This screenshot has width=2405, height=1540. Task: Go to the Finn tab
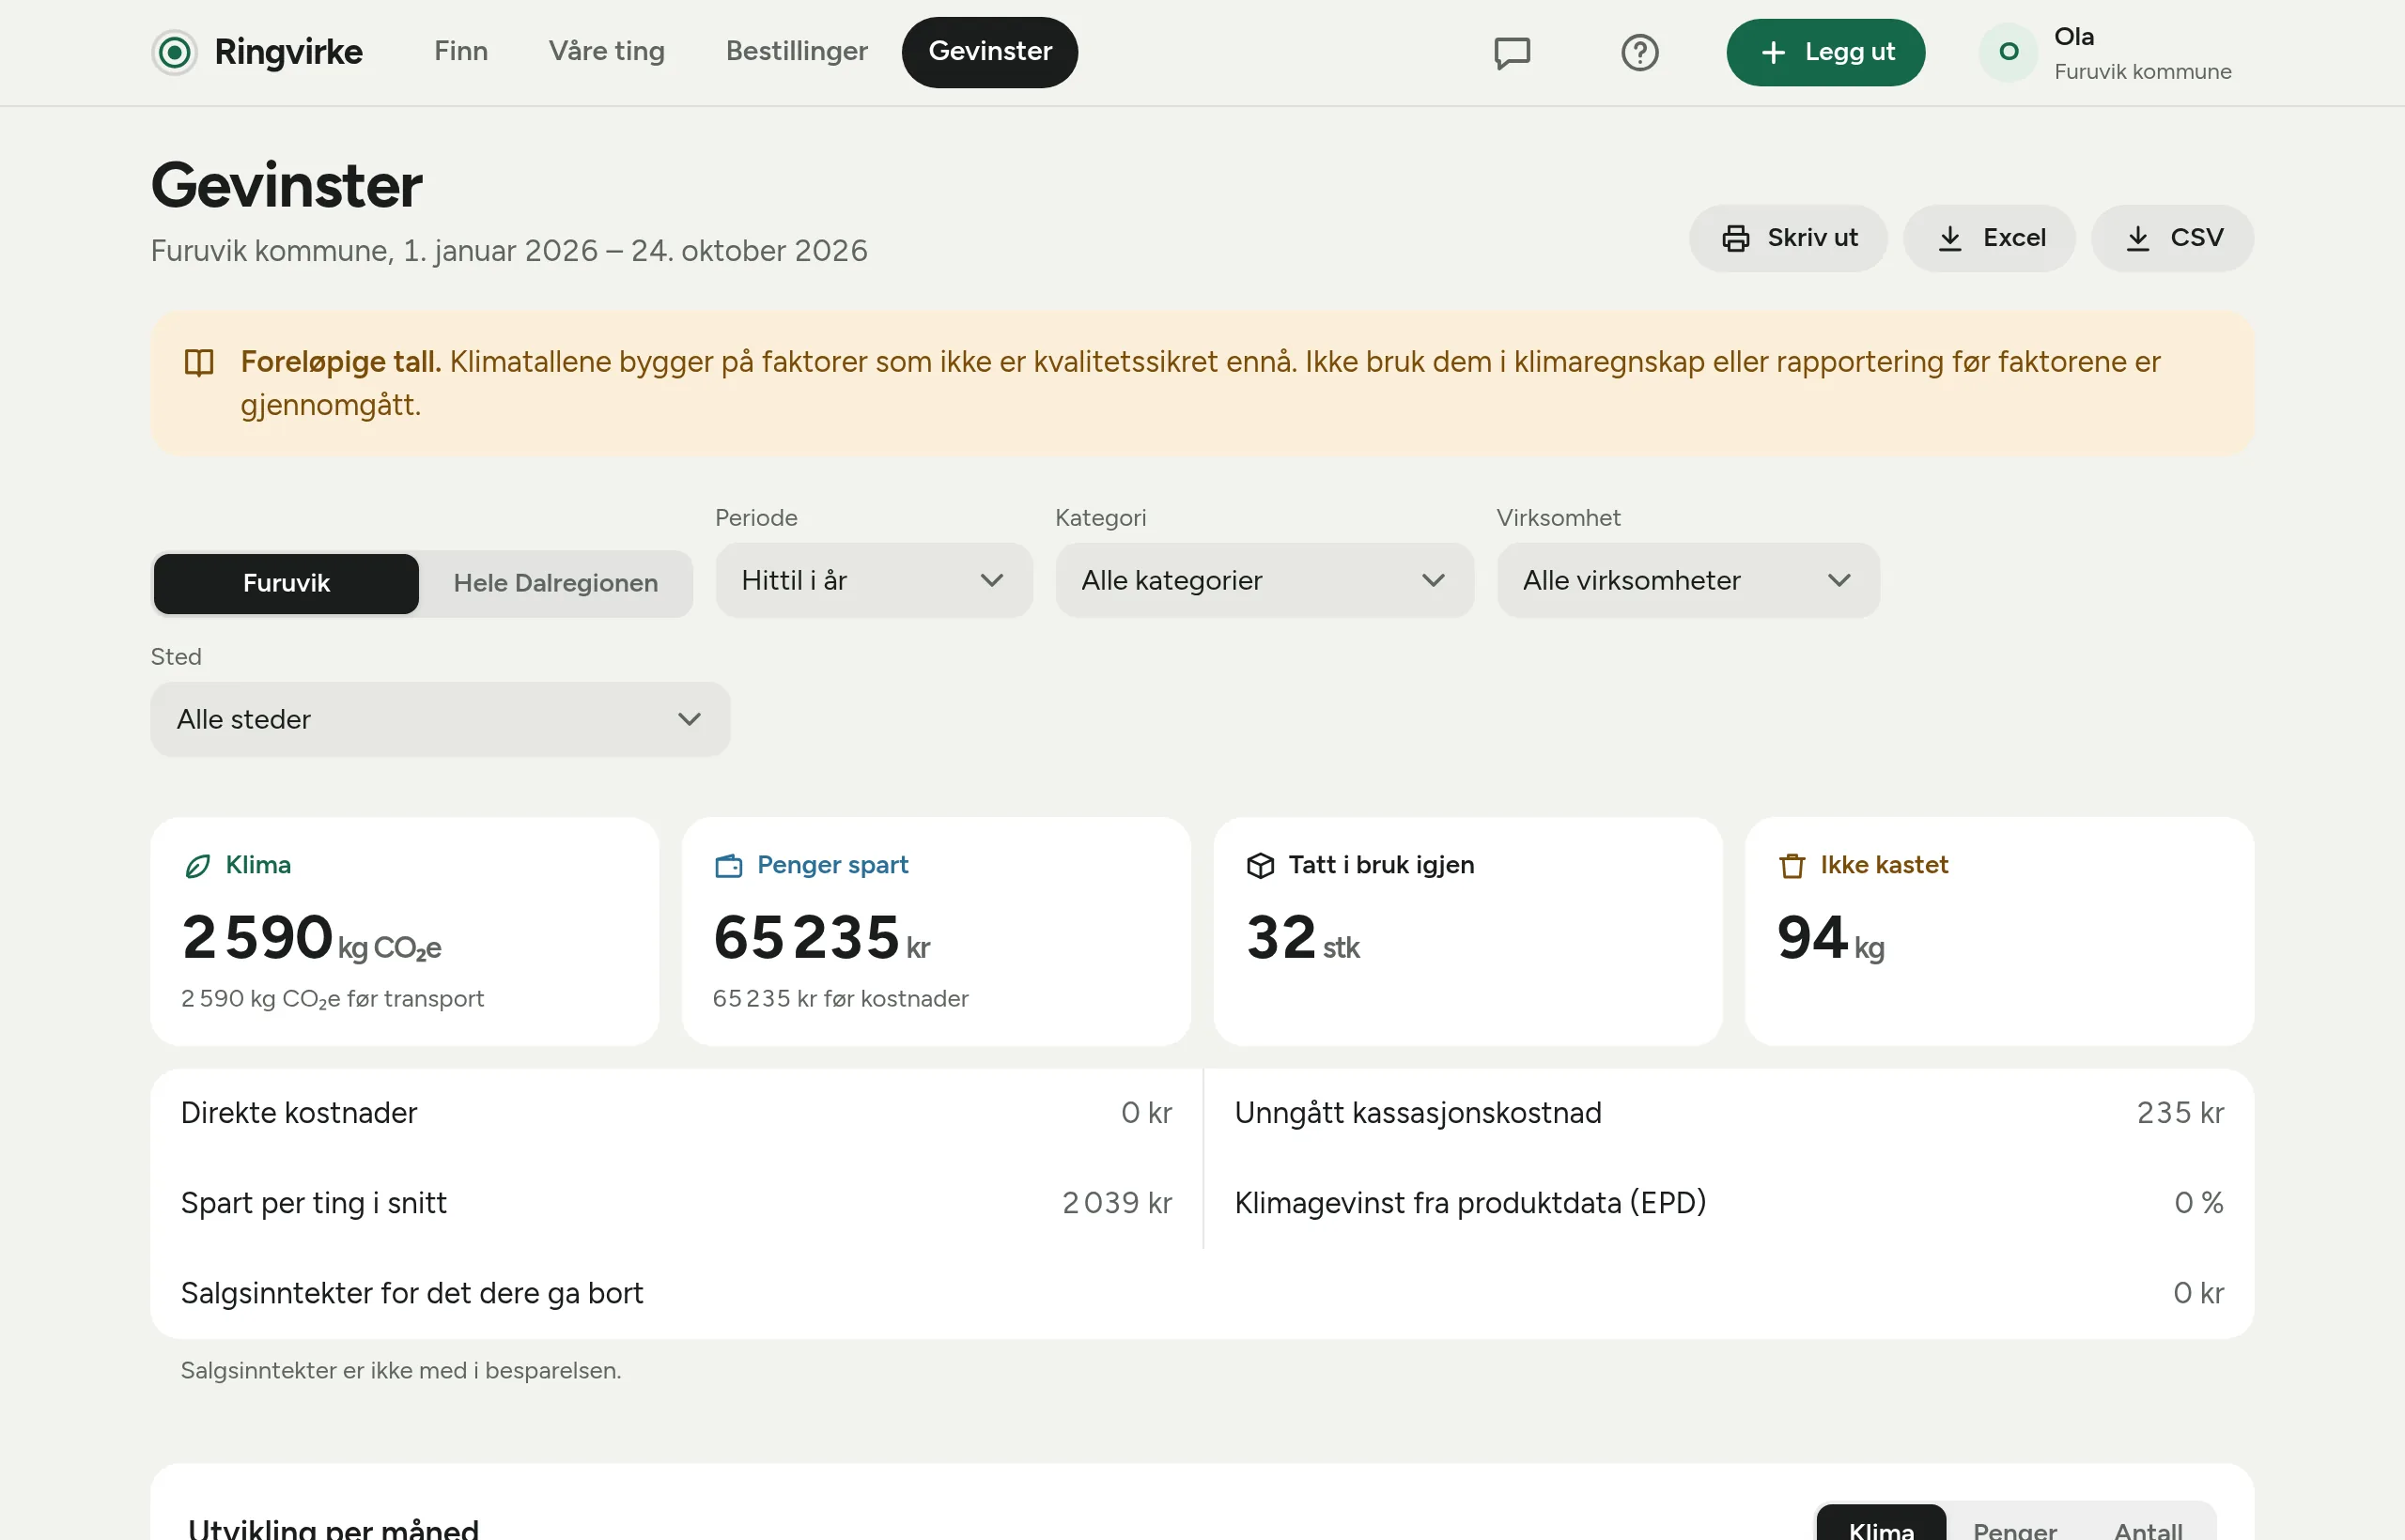461,52
